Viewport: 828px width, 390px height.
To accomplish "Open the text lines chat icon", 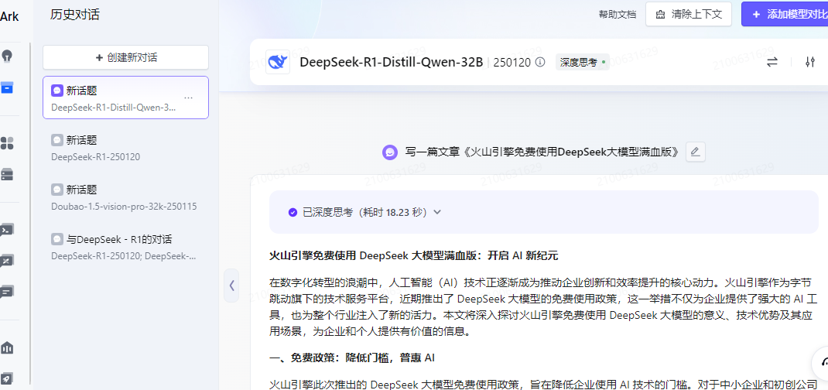I will (x=7, y=292).
